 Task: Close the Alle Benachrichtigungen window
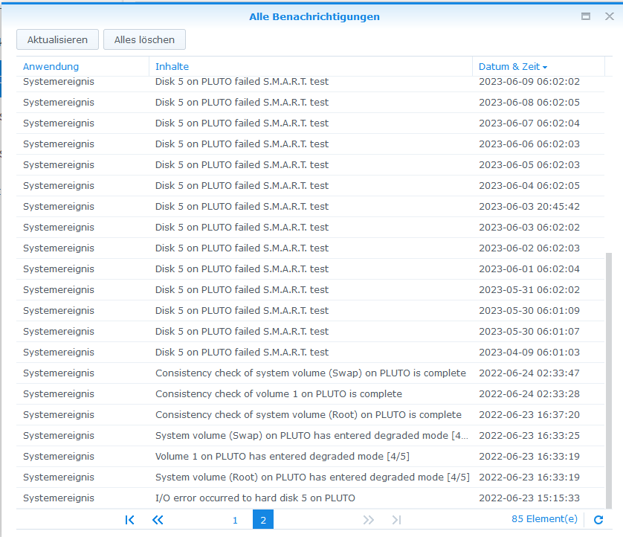[610, 16]
